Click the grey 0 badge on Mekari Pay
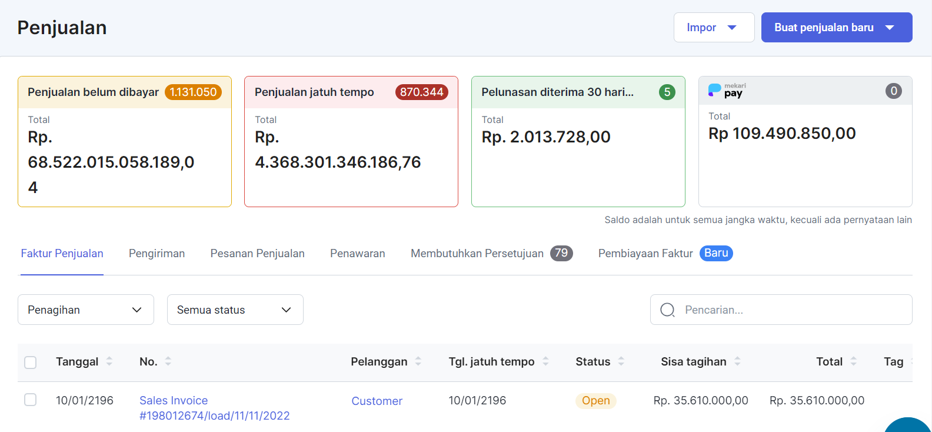This screenshot has width=932, height=432. (893, 91)
